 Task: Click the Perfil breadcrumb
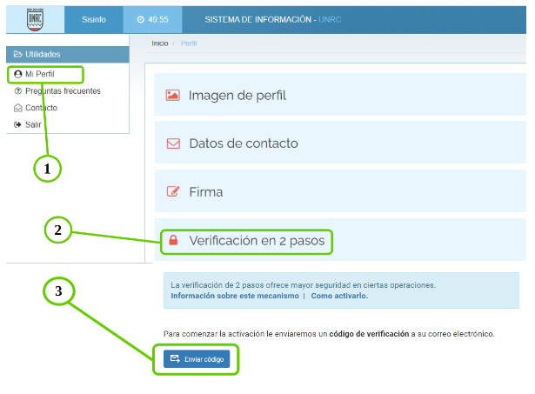pos(189,43)
